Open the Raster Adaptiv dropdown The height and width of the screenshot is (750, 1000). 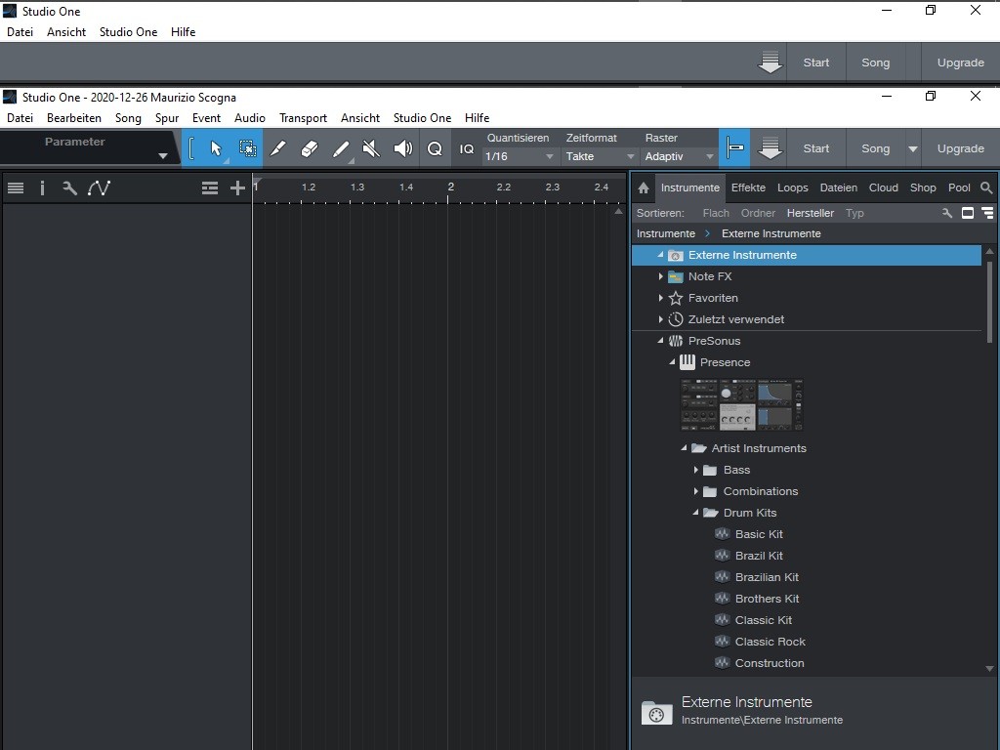pyautogui.click(x=679, y=156)
